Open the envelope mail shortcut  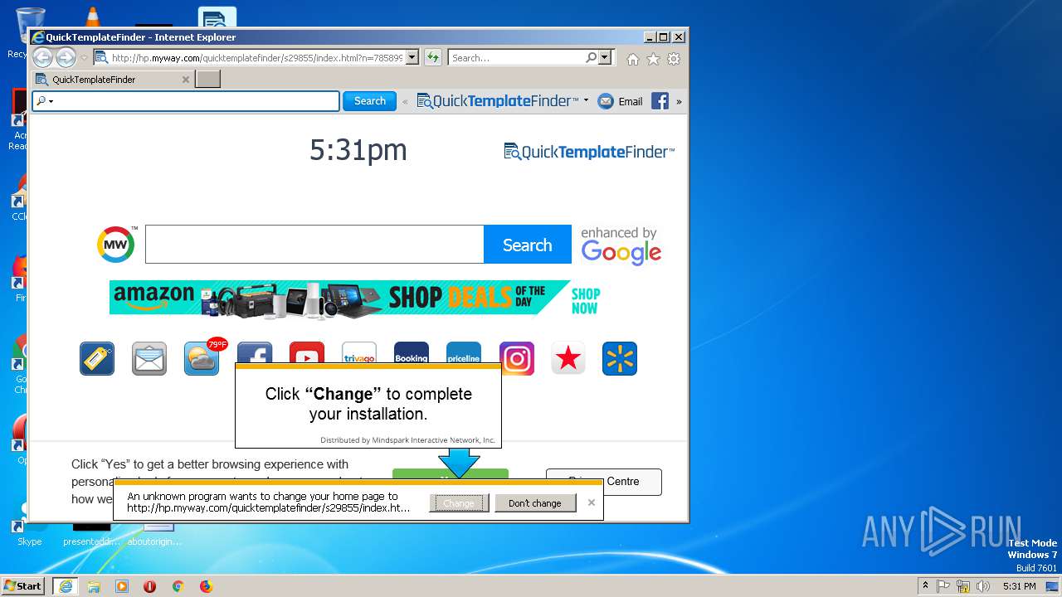149,358
